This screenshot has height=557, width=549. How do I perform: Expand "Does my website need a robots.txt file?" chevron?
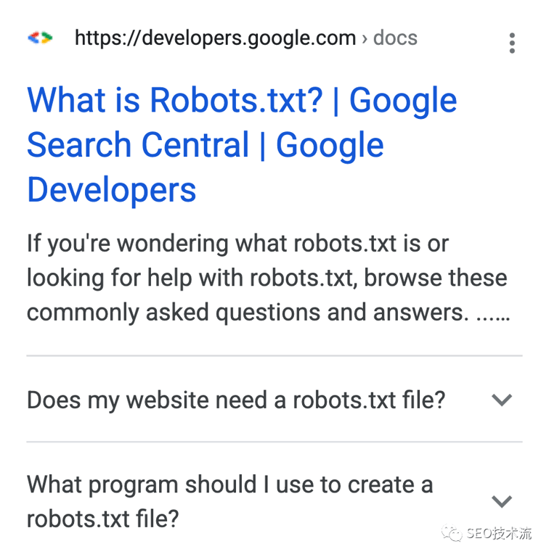pyautogui.click(x=502, y=400)
